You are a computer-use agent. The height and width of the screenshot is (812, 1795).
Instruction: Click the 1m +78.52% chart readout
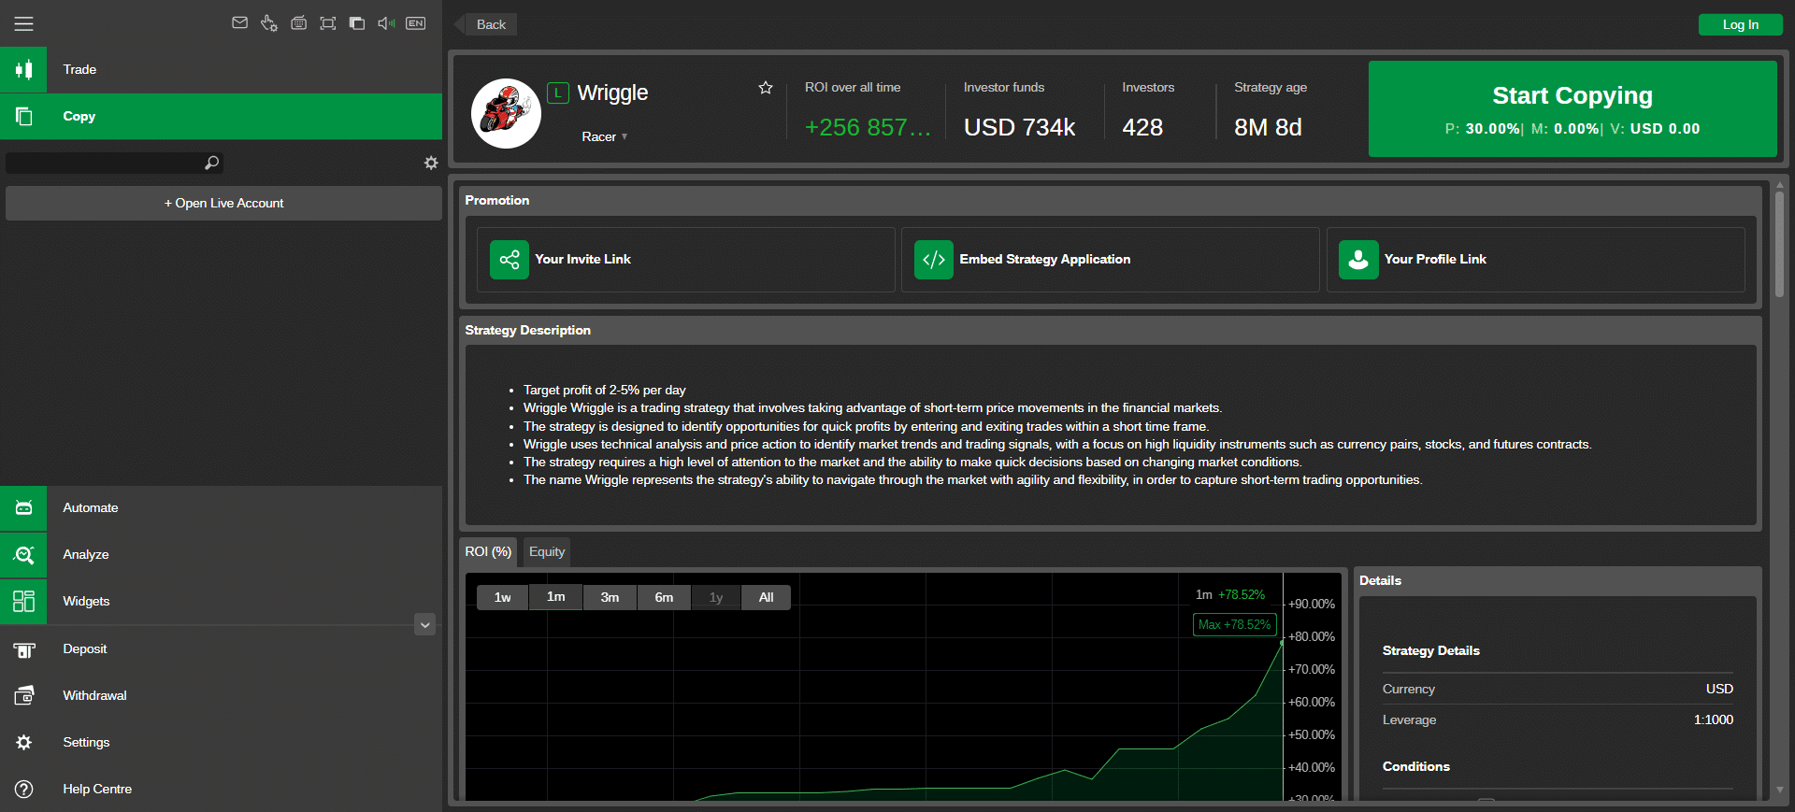click(x=1230, y=594)
